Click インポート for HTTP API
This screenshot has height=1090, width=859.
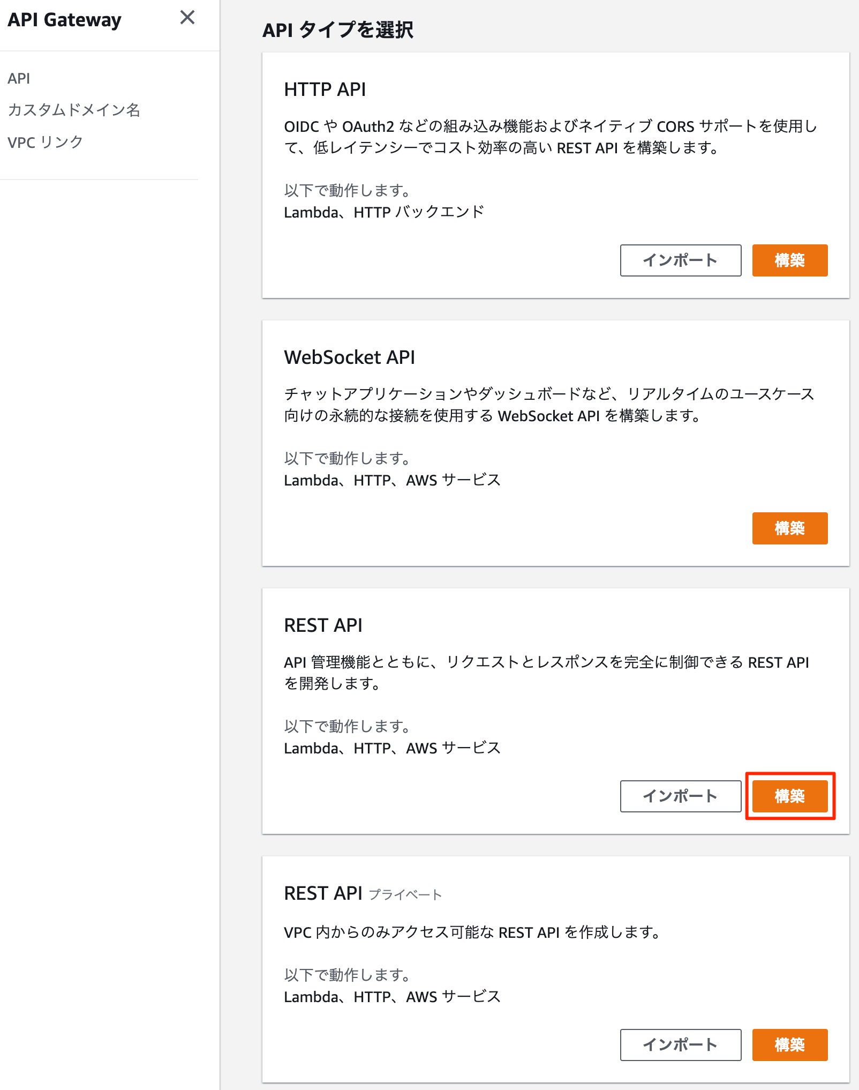point(681,261)
